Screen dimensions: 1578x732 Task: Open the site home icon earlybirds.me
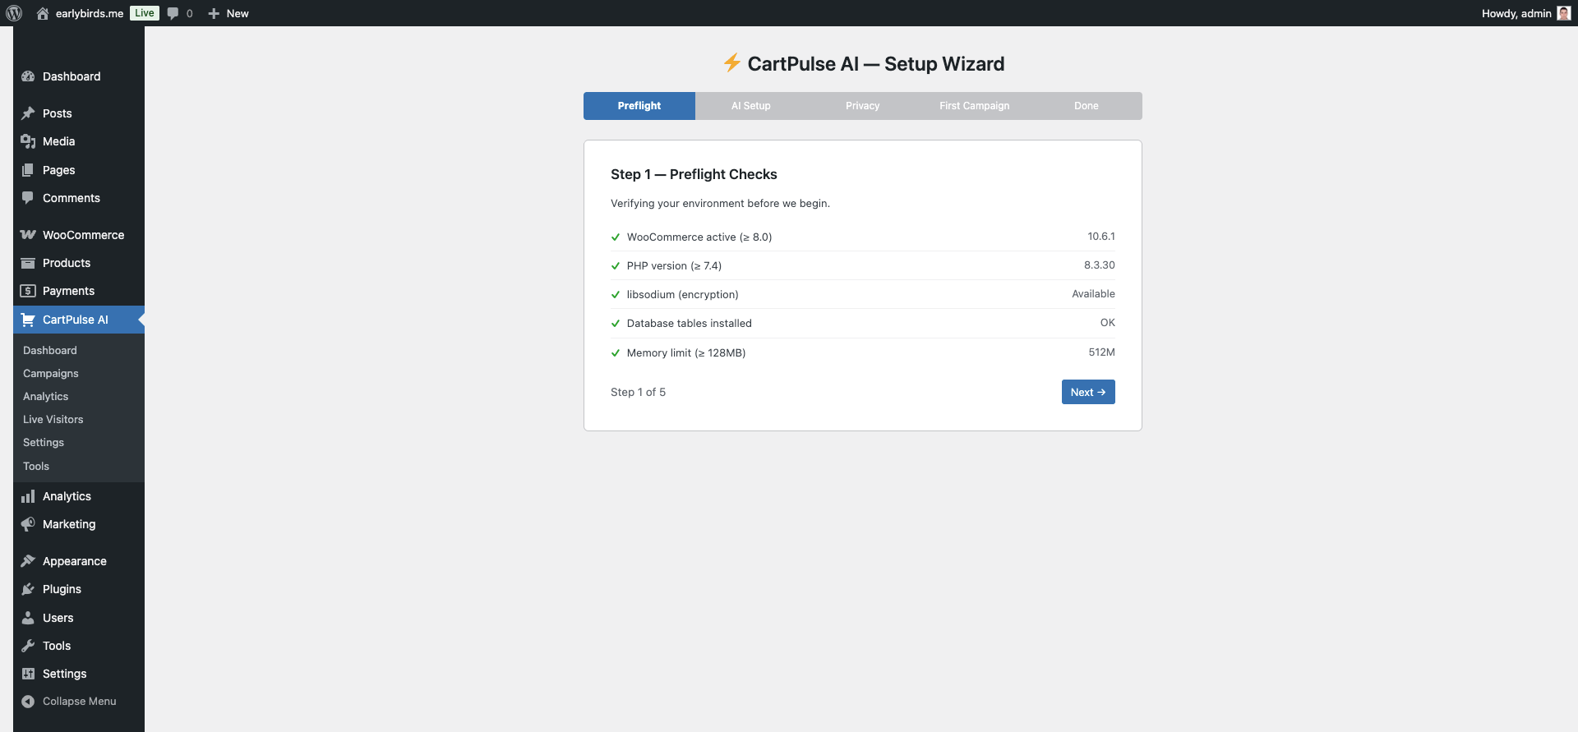(43, 13)
